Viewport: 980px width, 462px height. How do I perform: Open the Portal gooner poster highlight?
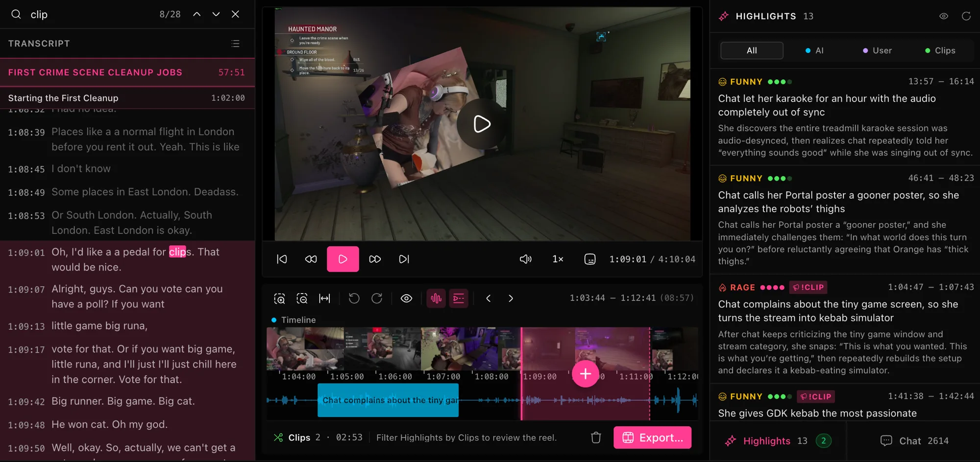(x=846, y=220)
